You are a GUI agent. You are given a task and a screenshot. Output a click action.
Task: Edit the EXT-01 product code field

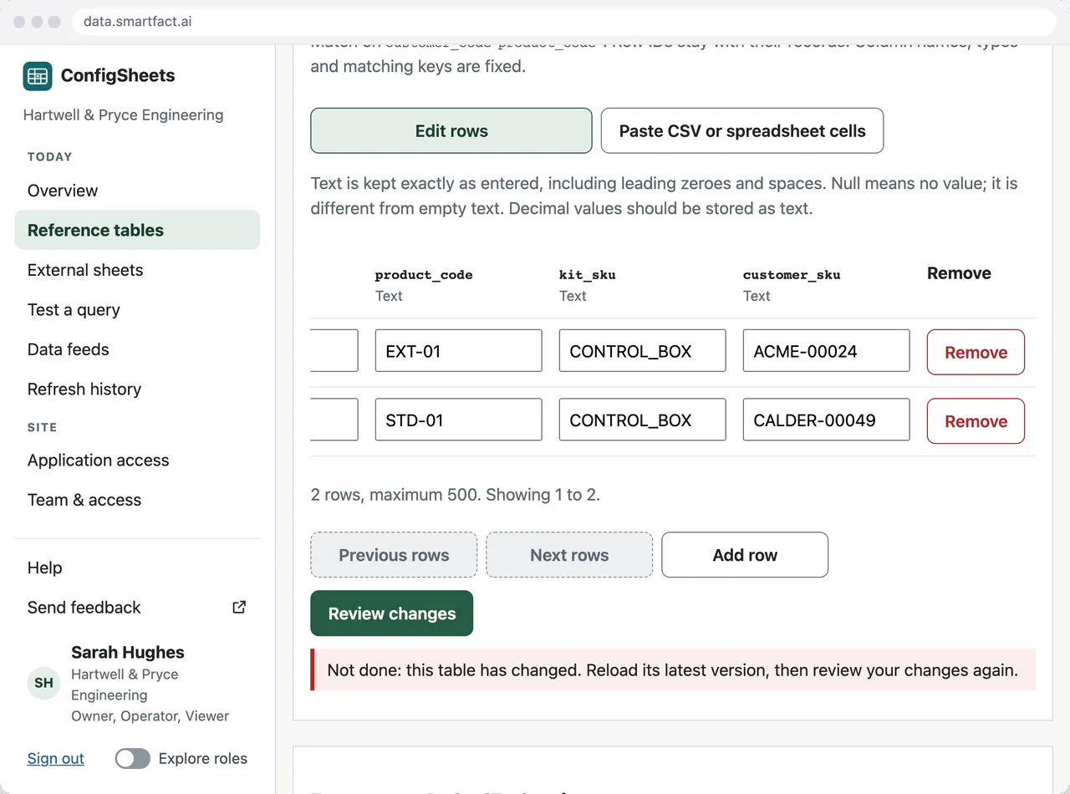(x=459, y=351)
